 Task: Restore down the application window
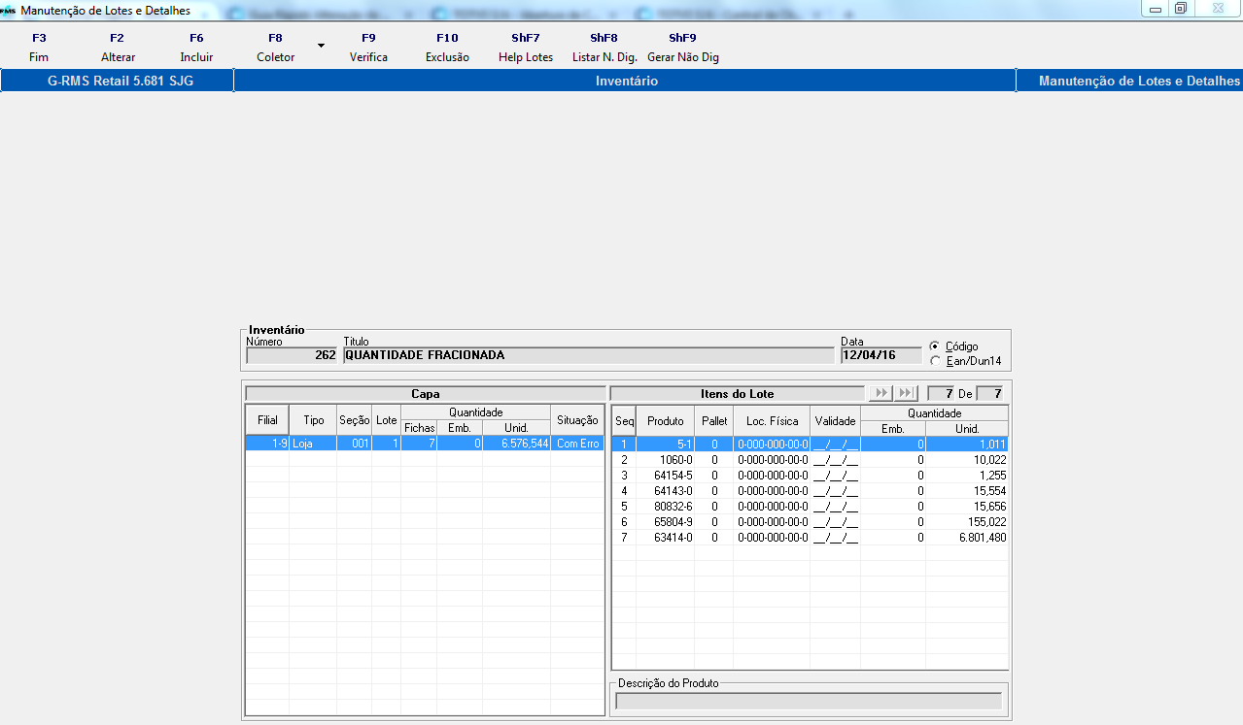1181,9
